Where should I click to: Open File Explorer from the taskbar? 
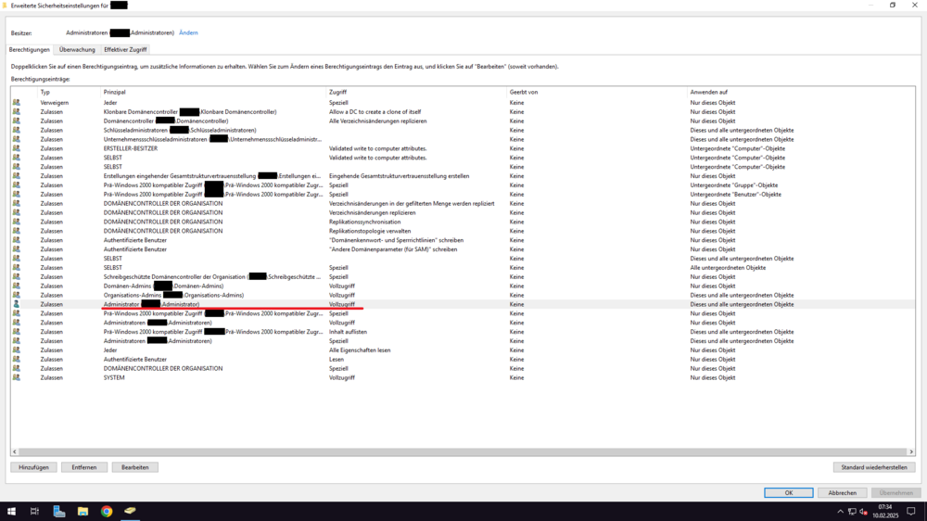coord(83,511)
